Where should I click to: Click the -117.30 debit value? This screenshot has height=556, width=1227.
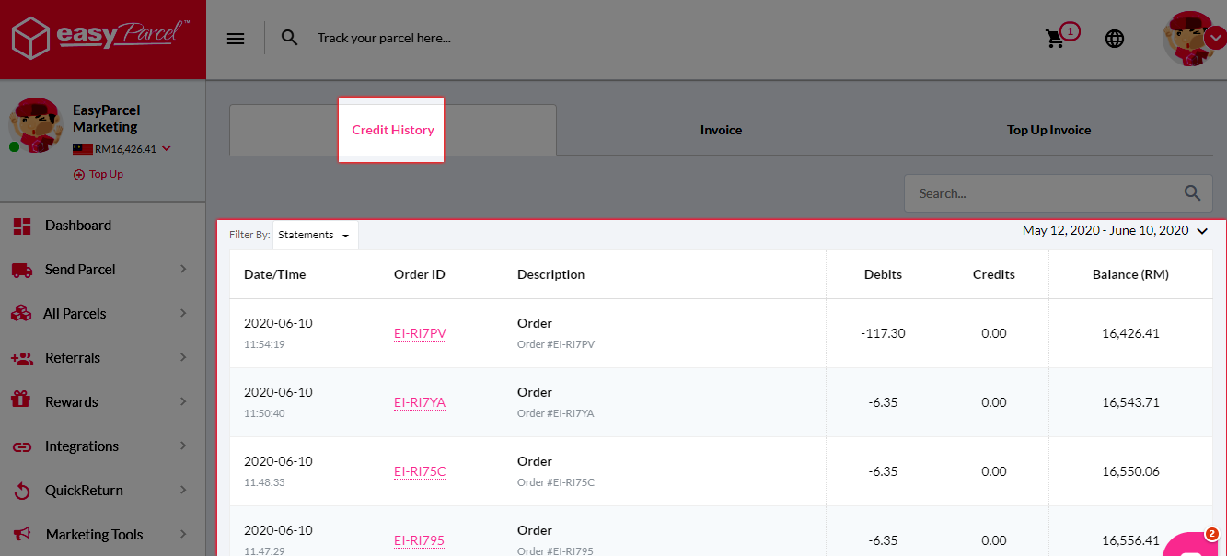tap(883, 333)
